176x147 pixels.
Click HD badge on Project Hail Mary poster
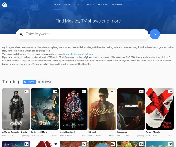[x=55, y=91]
